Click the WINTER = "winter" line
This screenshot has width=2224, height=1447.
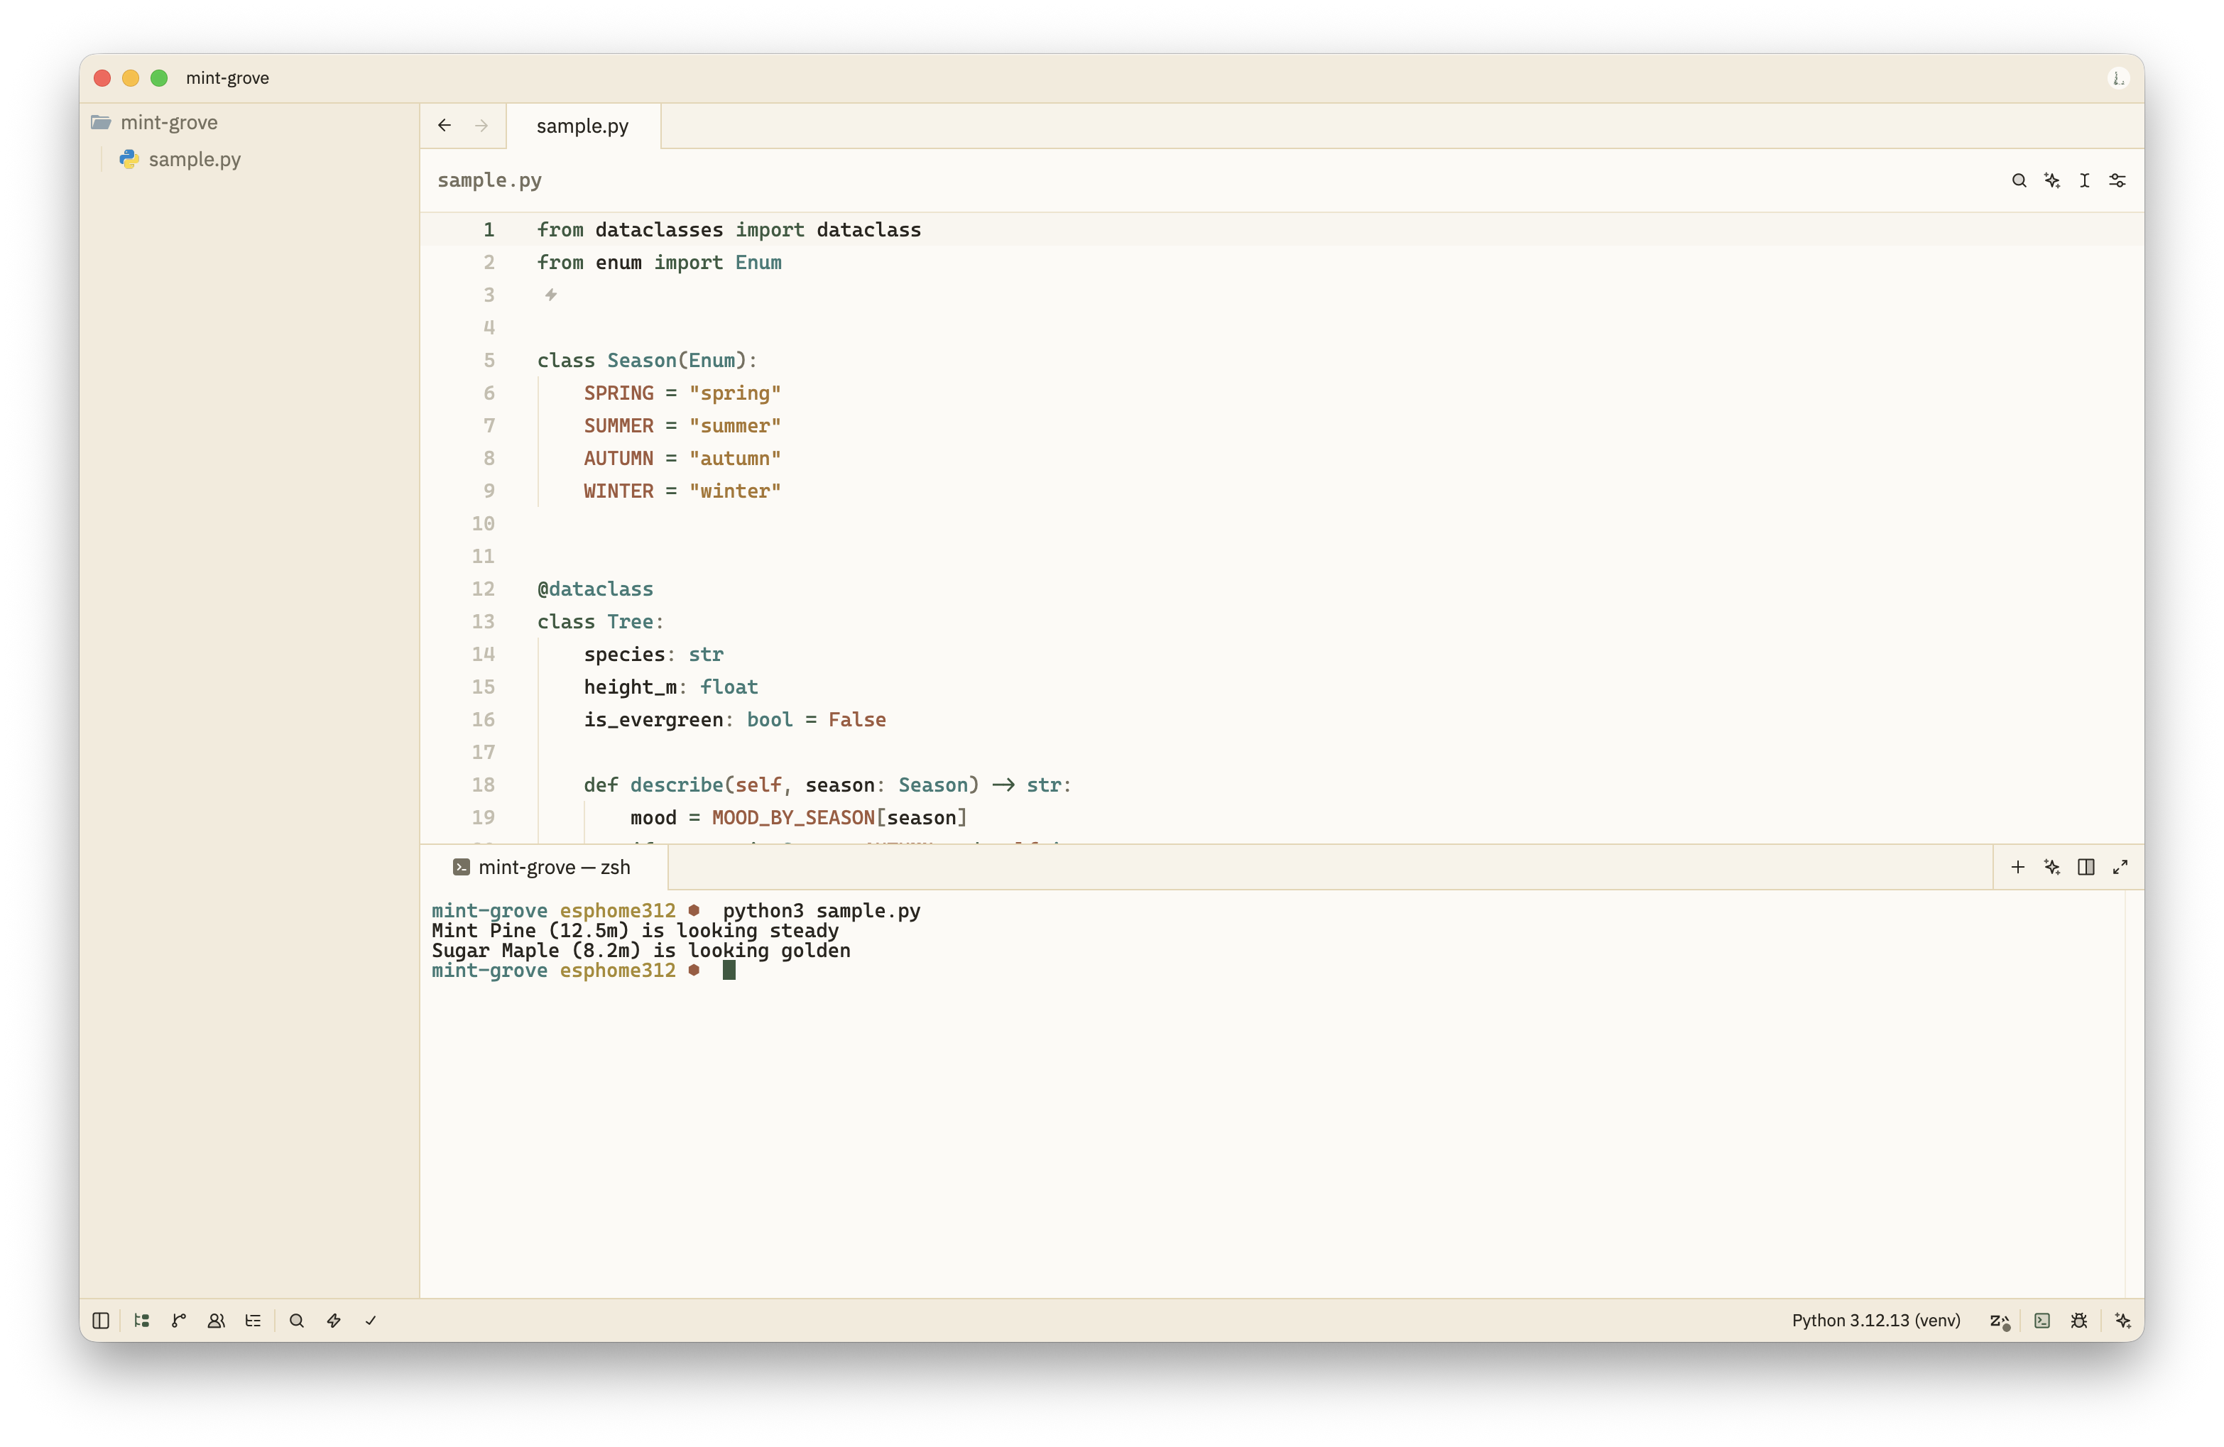click(x=682, y=491)
